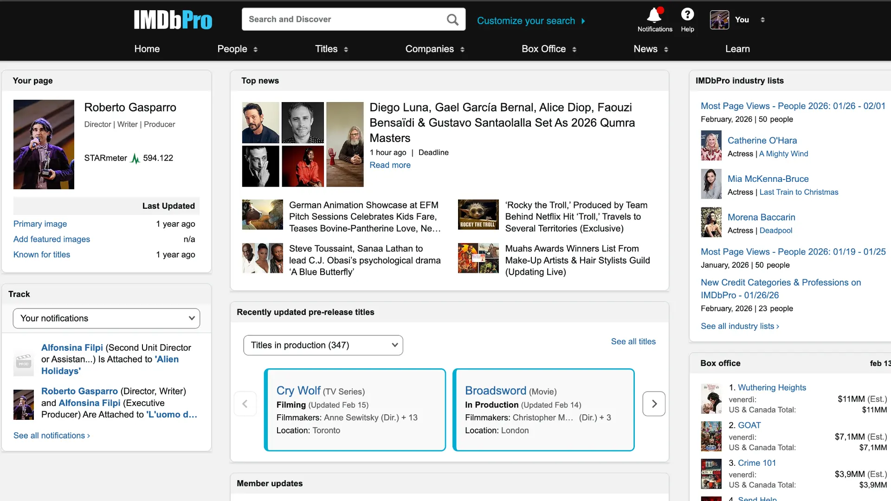Image resolution: width=891 pixels, height=501 pixels.
Task: Open the Titles in production dropdown
Action: (323, 345)
